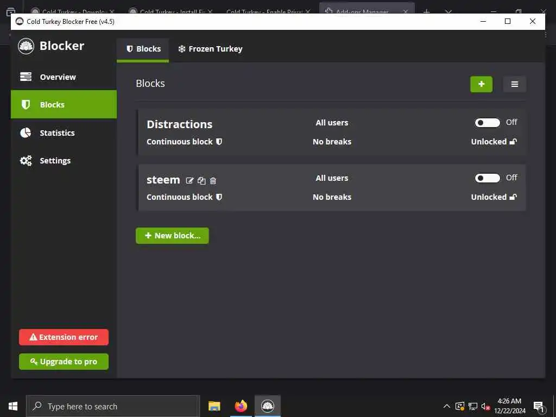Click the shield icon on Blocks sidebar item

click(x=26, y=105)
